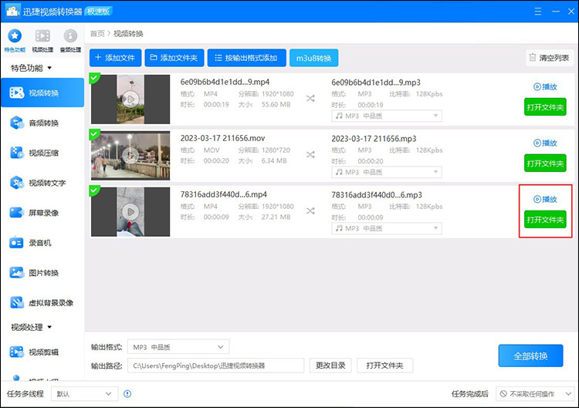Click the 输出路径 path field
This screenshot has height=408, width=579.
pos(215,366)
